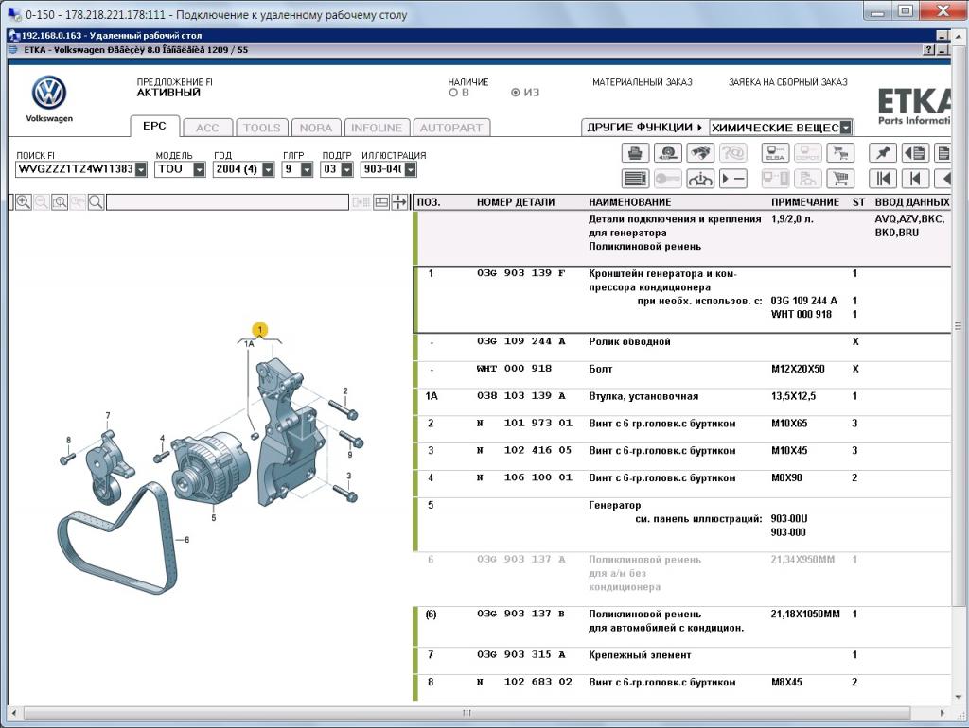
Task: Switch to the NORA tab
Action: click(316, 128)
